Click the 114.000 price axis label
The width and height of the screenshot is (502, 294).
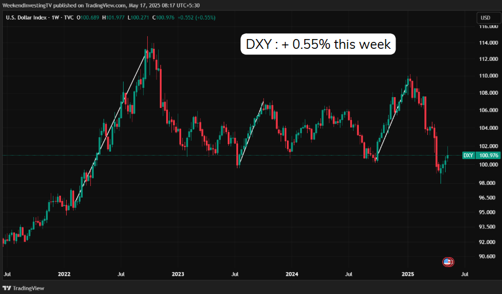488,43
